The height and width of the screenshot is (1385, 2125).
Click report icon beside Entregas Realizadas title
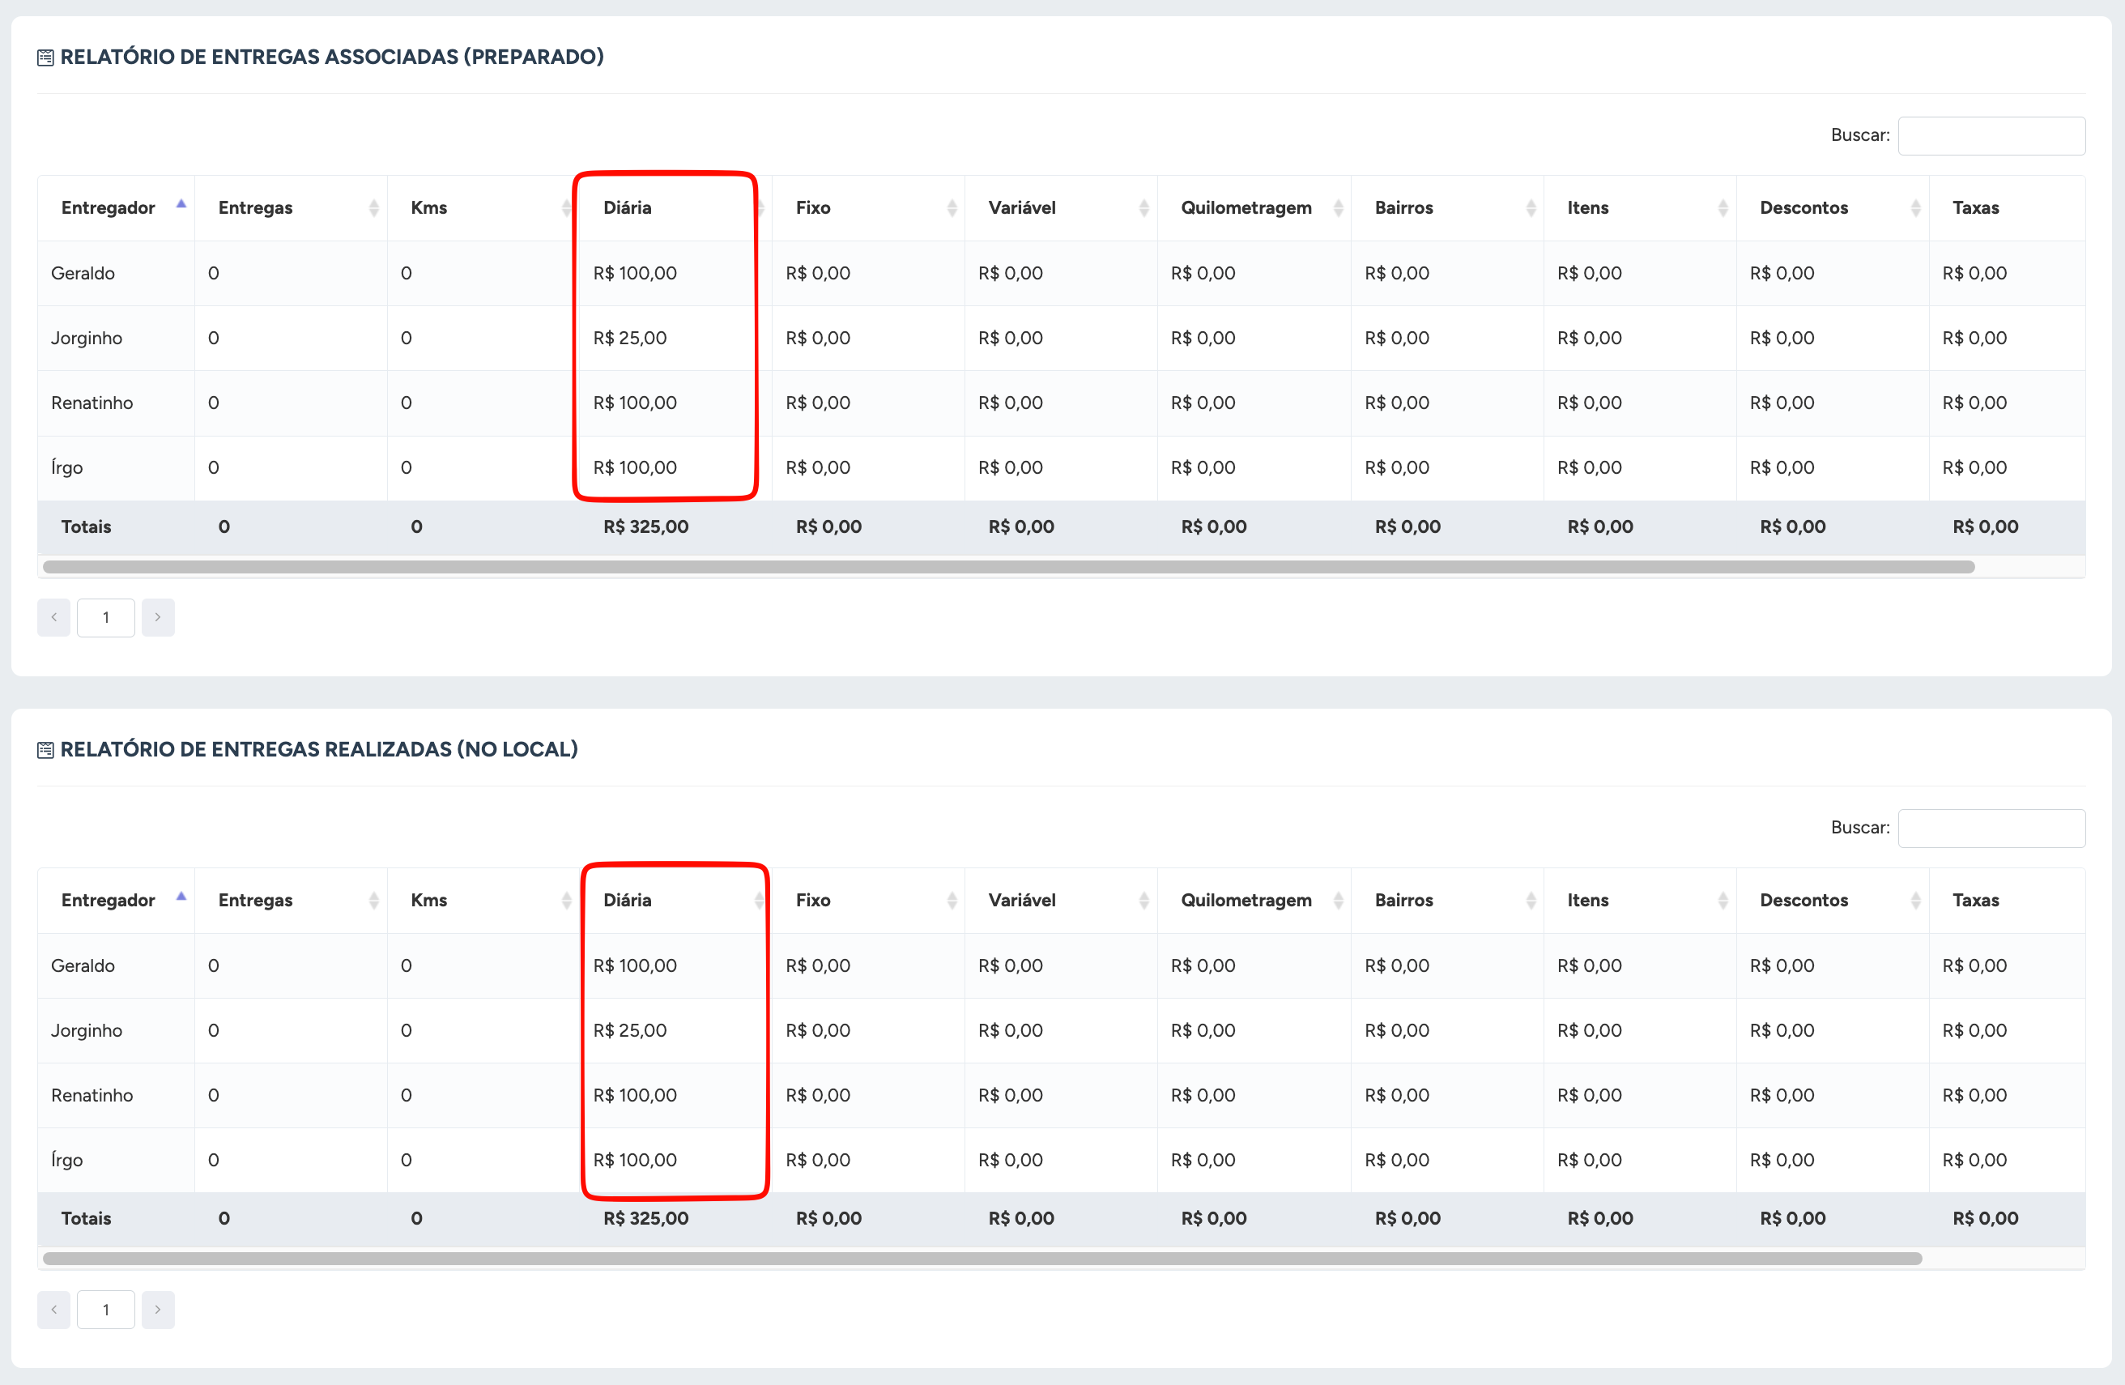45,750
